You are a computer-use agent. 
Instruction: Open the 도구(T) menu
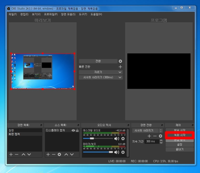(x=83, y=14)
